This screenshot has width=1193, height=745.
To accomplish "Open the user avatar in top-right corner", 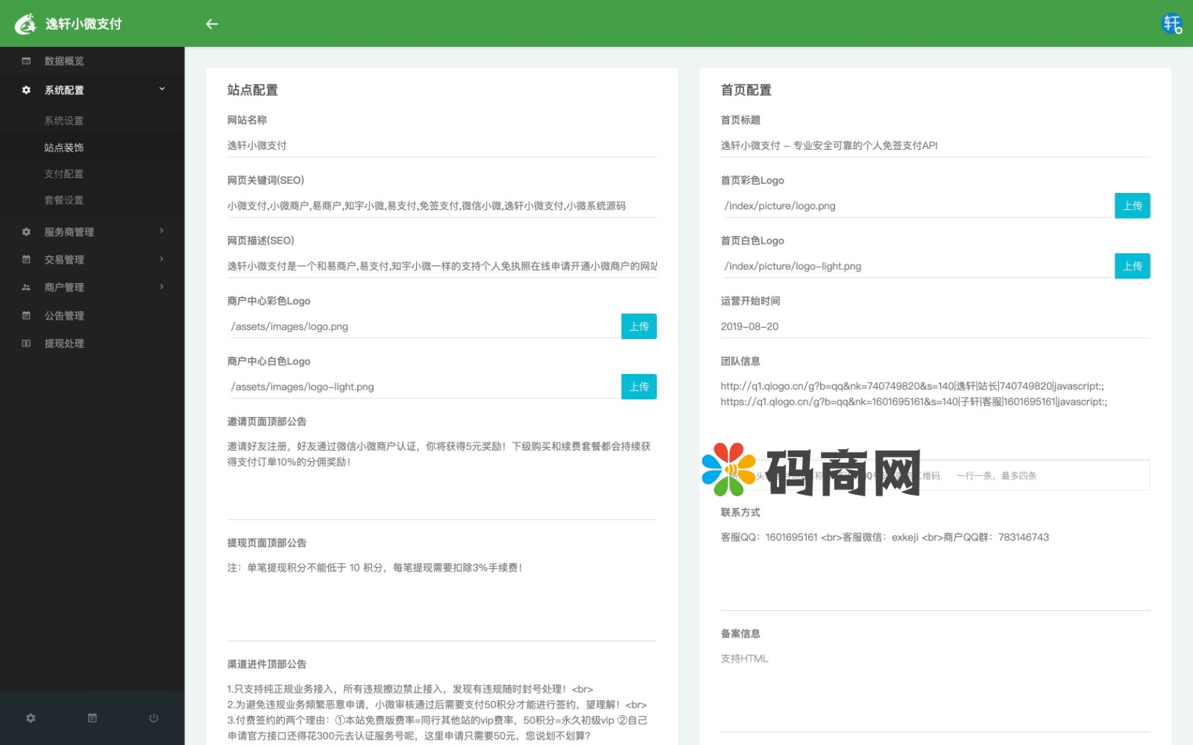I will [x=1171, y=24].
